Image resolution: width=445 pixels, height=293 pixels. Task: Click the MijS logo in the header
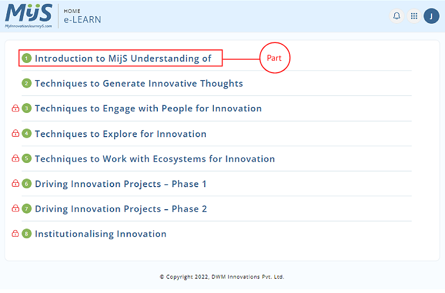coord(29,16)
